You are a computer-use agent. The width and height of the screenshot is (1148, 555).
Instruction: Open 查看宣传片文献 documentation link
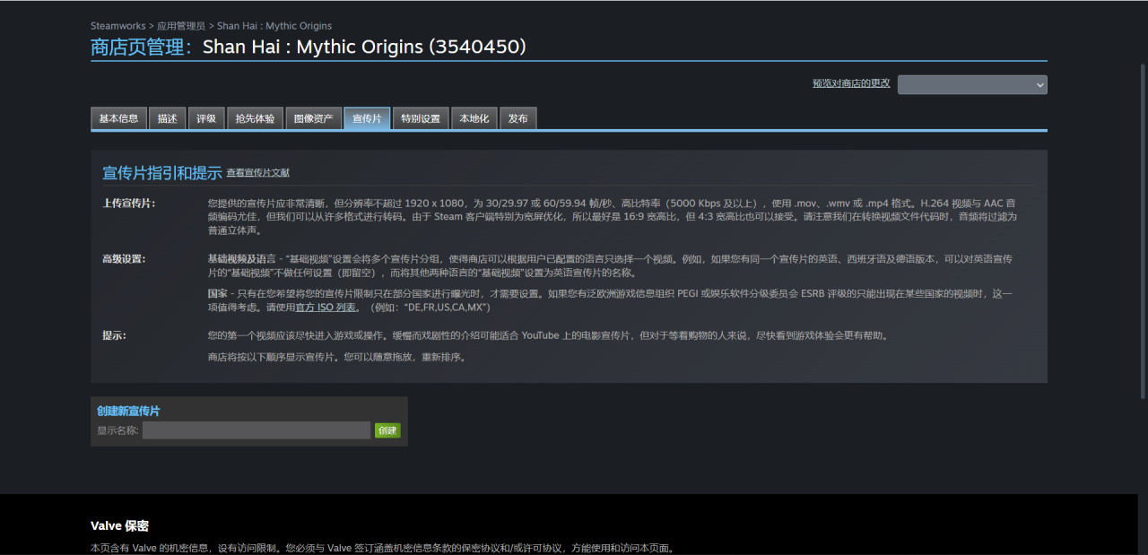pos(258,173)
